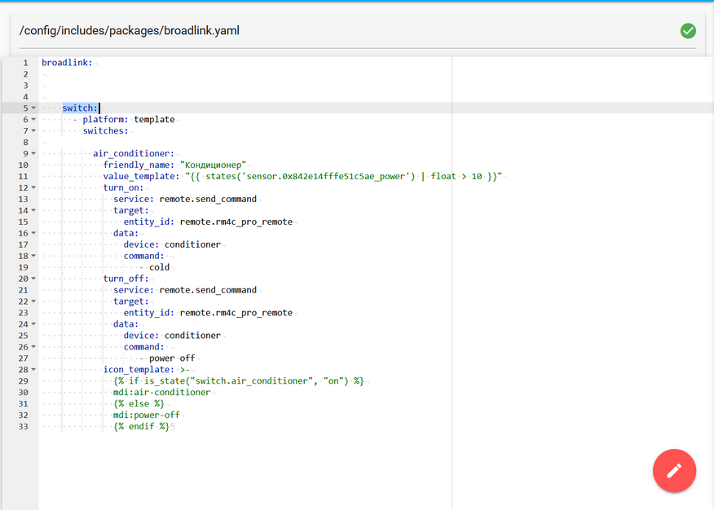Click the '{% endif %}' line
The width and height of the screenshot is (714, 510).
(141, 426)
